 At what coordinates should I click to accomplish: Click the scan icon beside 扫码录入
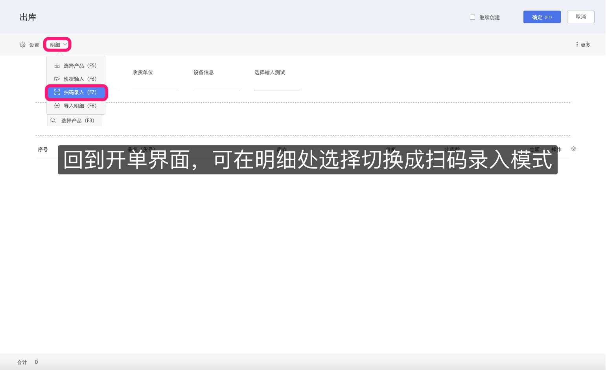(x=57, y=92)
